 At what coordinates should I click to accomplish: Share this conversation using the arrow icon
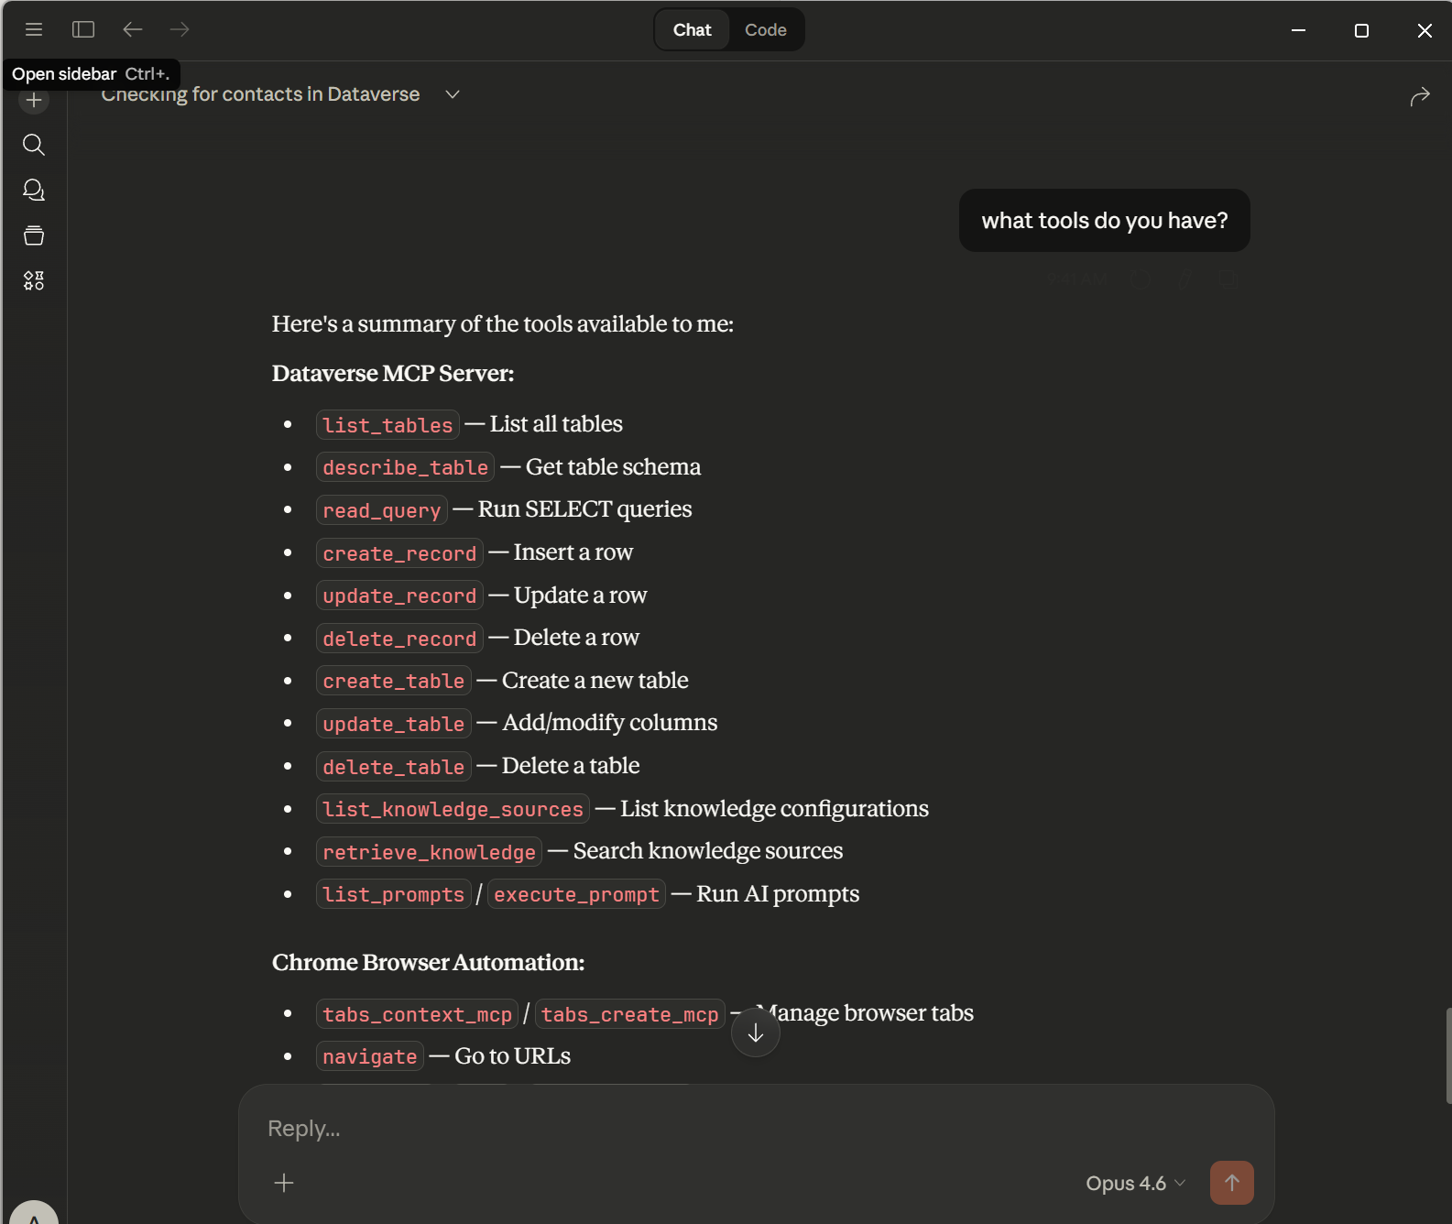coord(1419,96)
